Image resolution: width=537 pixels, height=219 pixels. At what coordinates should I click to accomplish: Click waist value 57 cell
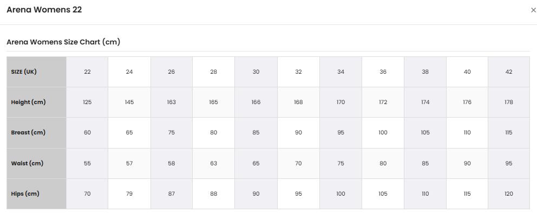(x=129, y=163)
